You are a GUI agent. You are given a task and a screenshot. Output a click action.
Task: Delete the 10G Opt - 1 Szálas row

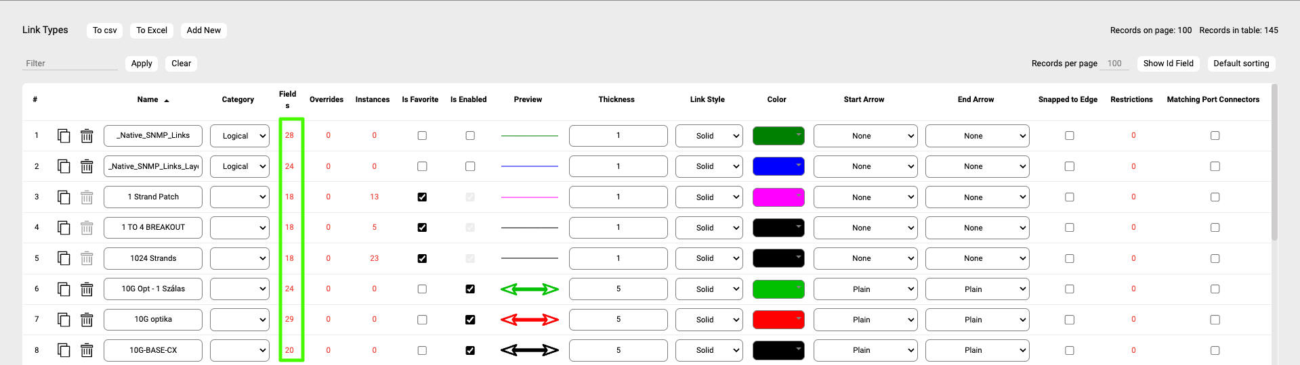[87, 289]
